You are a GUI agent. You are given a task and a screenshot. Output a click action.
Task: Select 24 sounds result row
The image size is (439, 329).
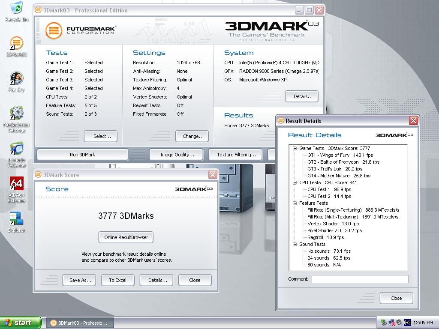tap(329, 258)
